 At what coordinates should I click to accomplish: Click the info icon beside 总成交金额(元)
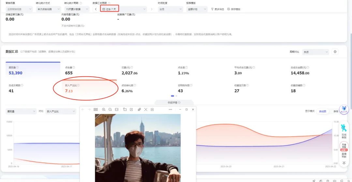tap(308, 68)
